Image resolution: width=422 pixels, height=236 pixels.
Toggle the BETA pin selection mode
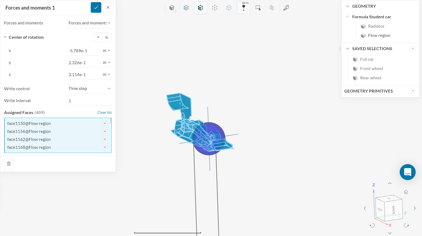pos(243,8)
